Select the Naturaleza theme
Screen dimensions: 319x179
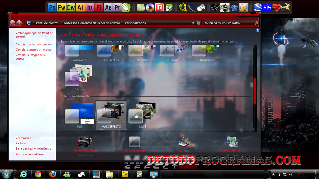pyautogui.click(x=206, y=54)
